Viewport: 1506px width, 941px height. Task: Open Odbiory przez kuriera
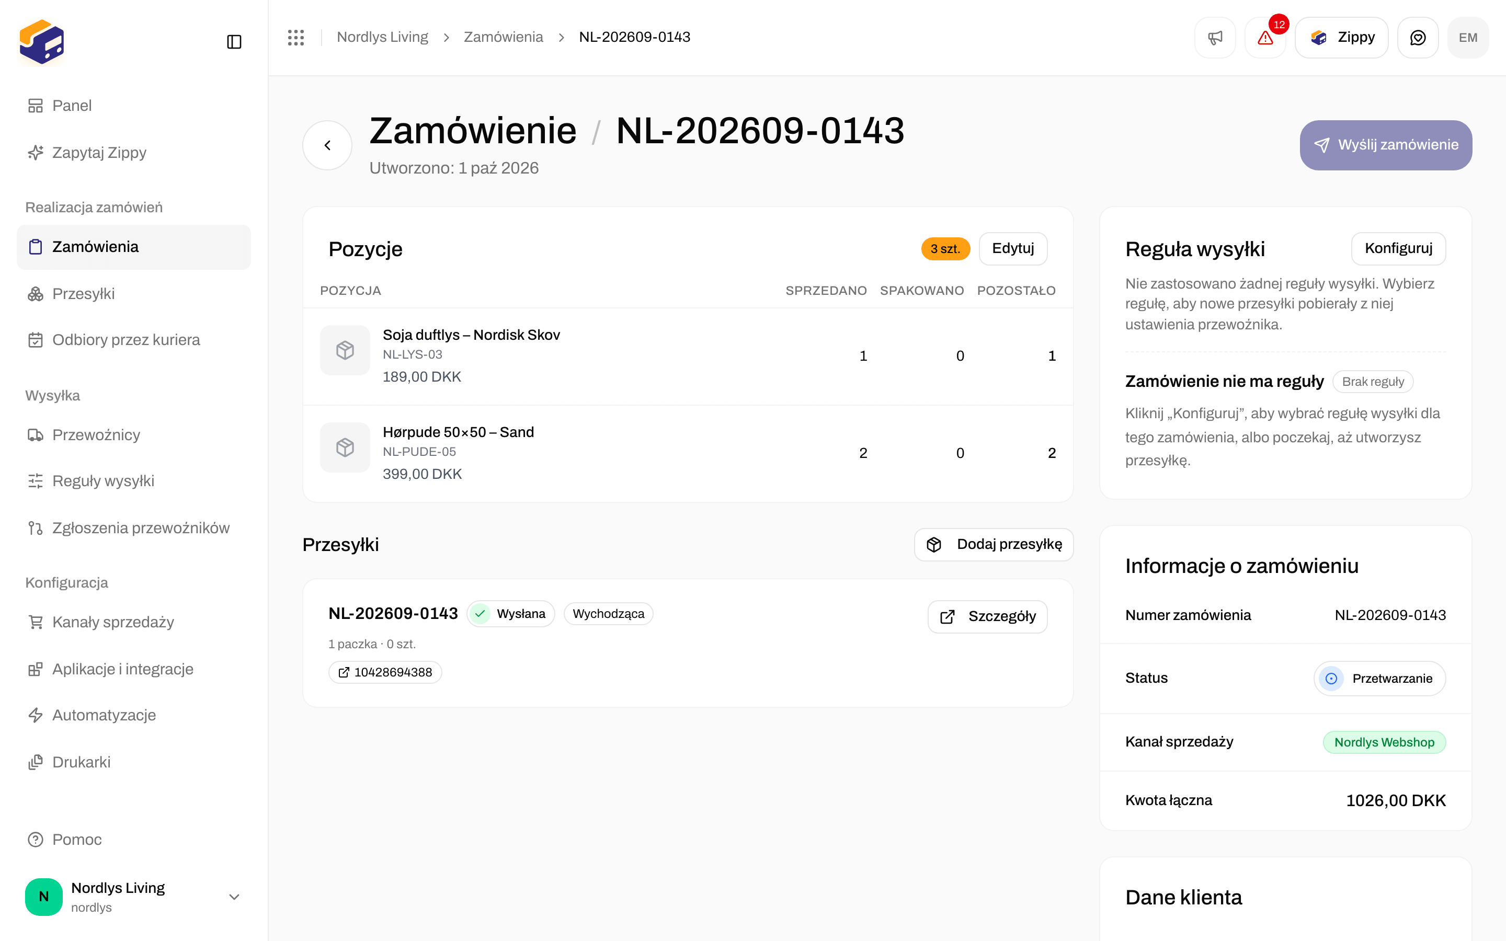(x=134, y=340)
